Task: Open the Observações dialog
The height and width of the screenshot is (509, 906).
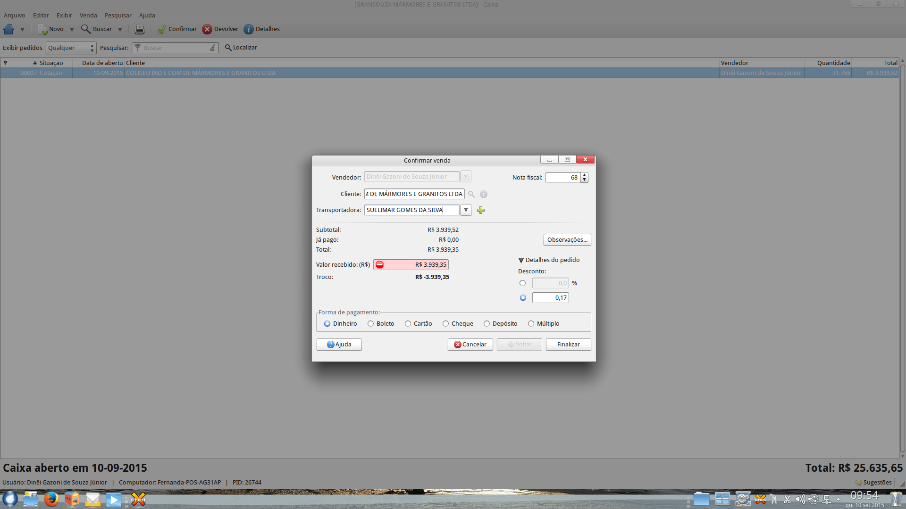Action: (x=567, y=240)
